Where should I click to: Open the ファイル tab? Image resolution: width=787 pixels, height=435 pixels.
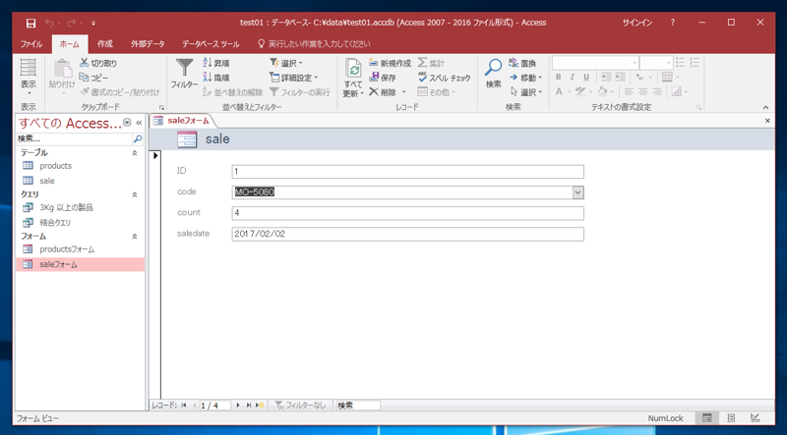point(31,44)
